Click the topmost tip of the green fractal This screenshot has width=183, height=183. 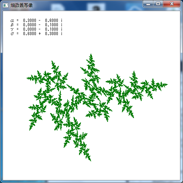click(x=91, y=54)
